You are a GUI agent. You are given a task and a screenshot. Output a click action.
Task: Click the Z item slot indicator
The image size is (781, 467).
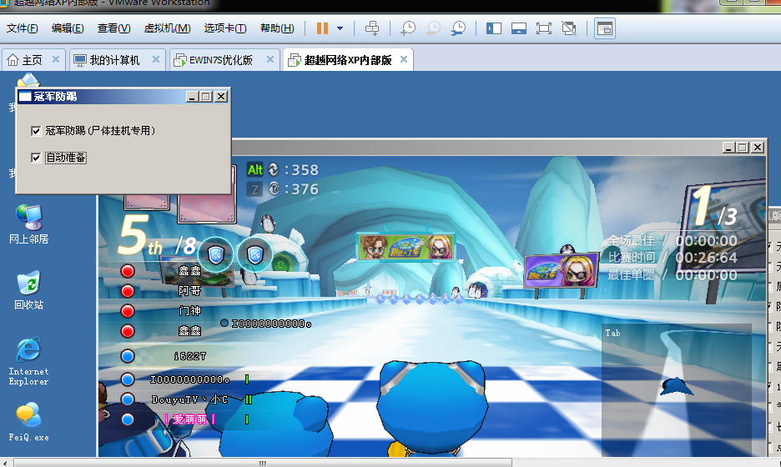[x=255, y=189]
